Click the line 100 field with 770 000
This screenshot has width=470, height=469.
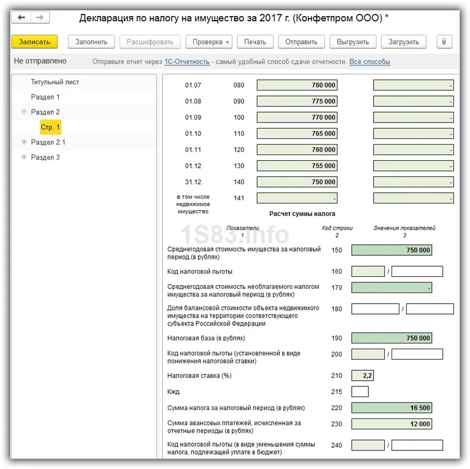(297, 117)
